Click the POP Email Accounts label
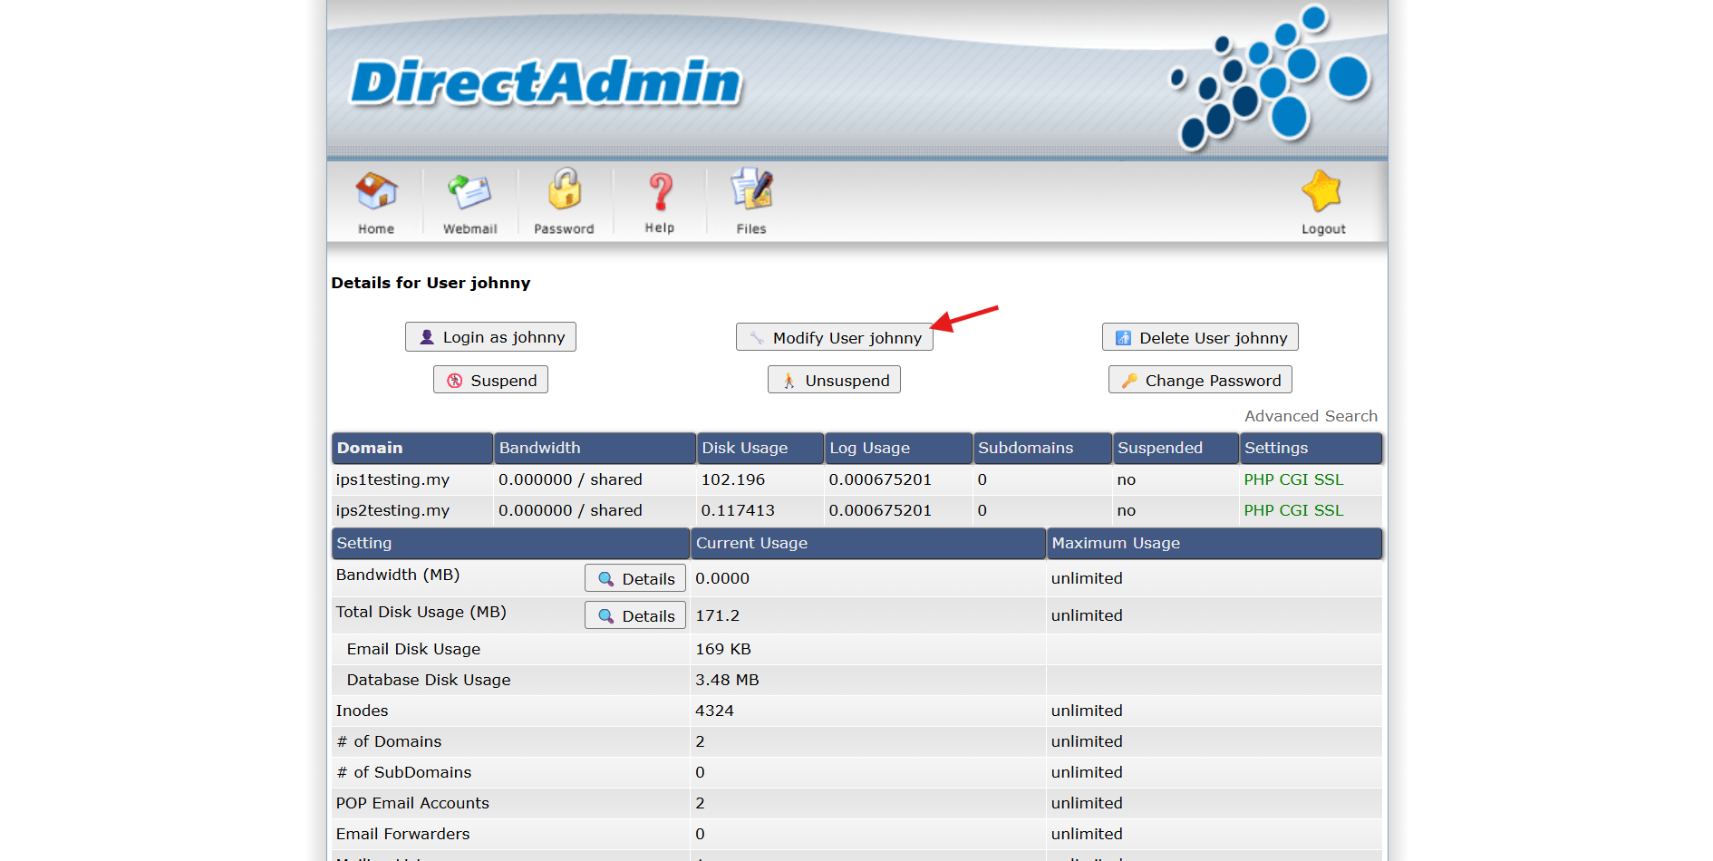This screenshot has width=1713, height=861. (412, 803)
